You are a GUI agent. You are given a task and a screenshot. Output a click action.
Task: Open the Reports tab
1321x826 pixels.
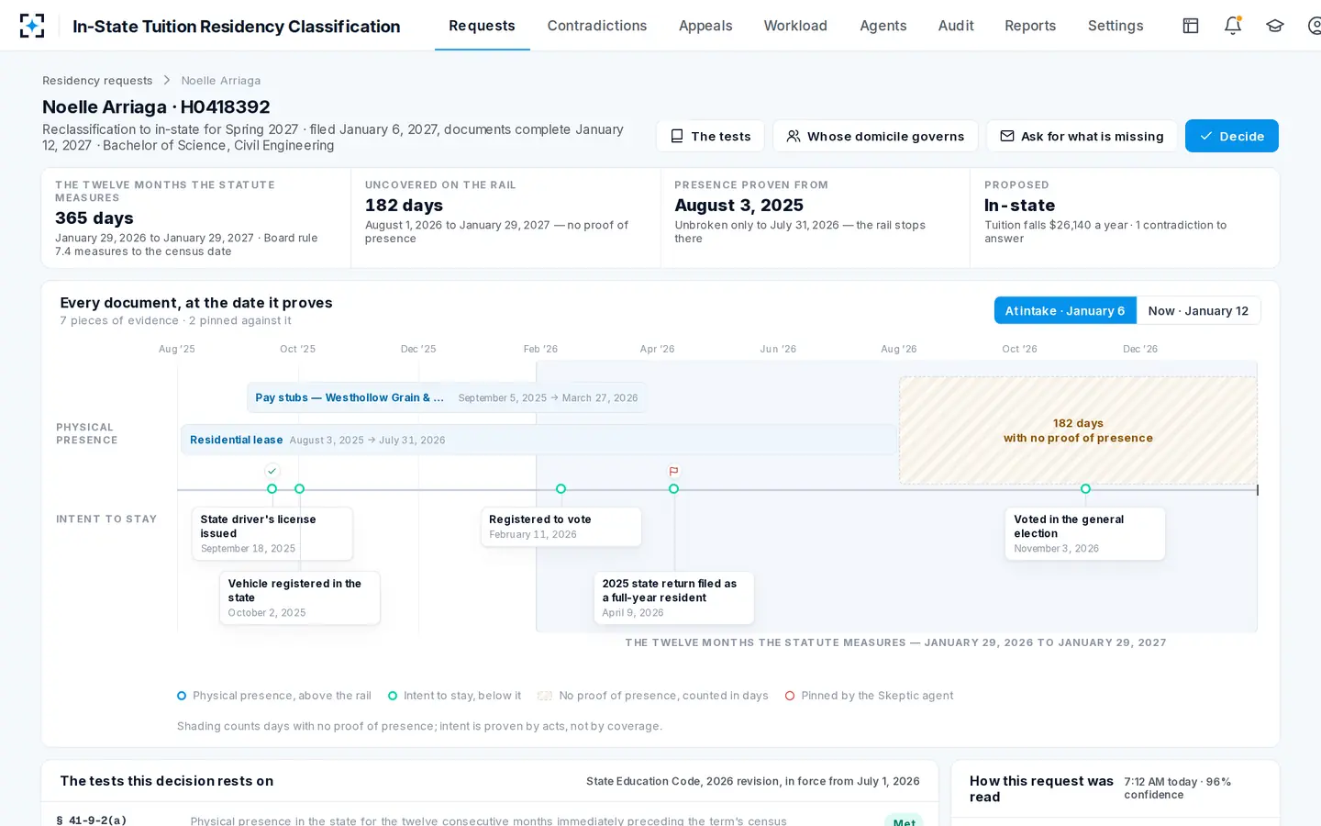(x=1030, y=26)
